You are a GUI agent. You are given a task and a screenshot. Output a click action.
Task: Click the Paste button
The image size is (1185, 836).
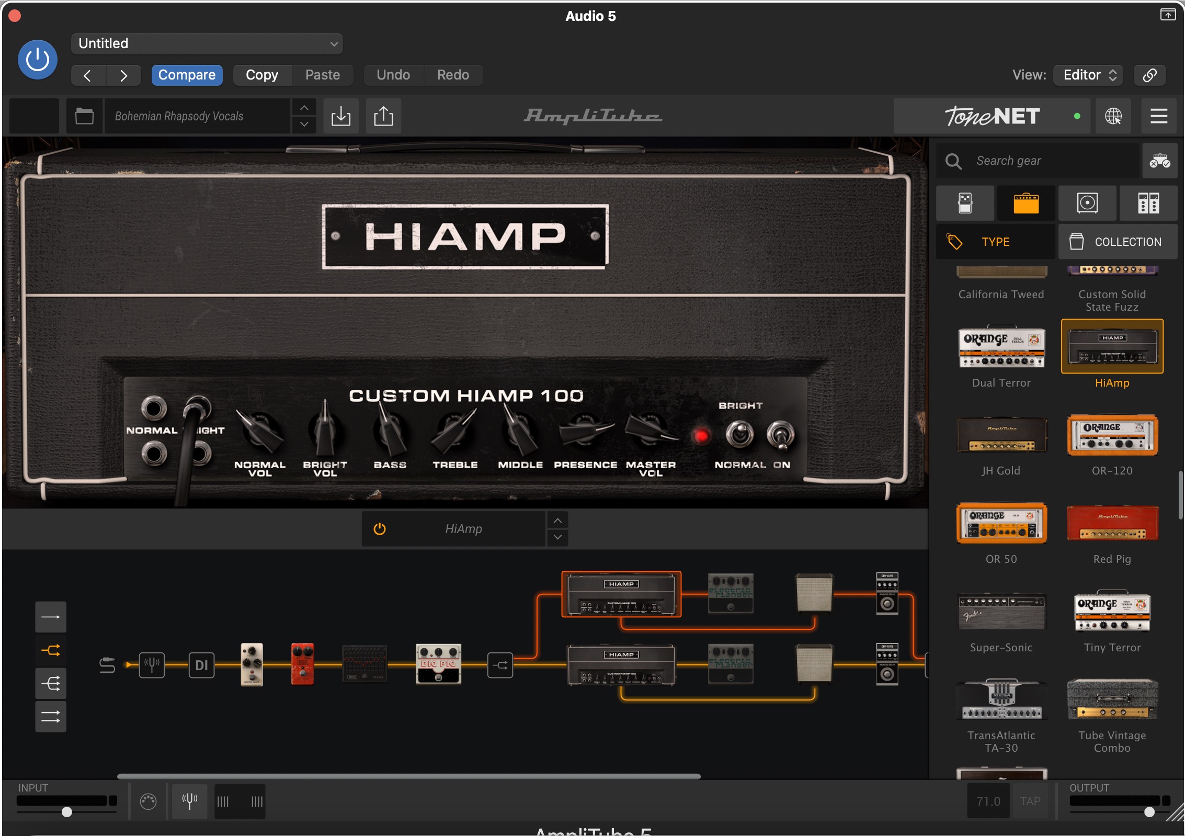(x=323, y=75)
